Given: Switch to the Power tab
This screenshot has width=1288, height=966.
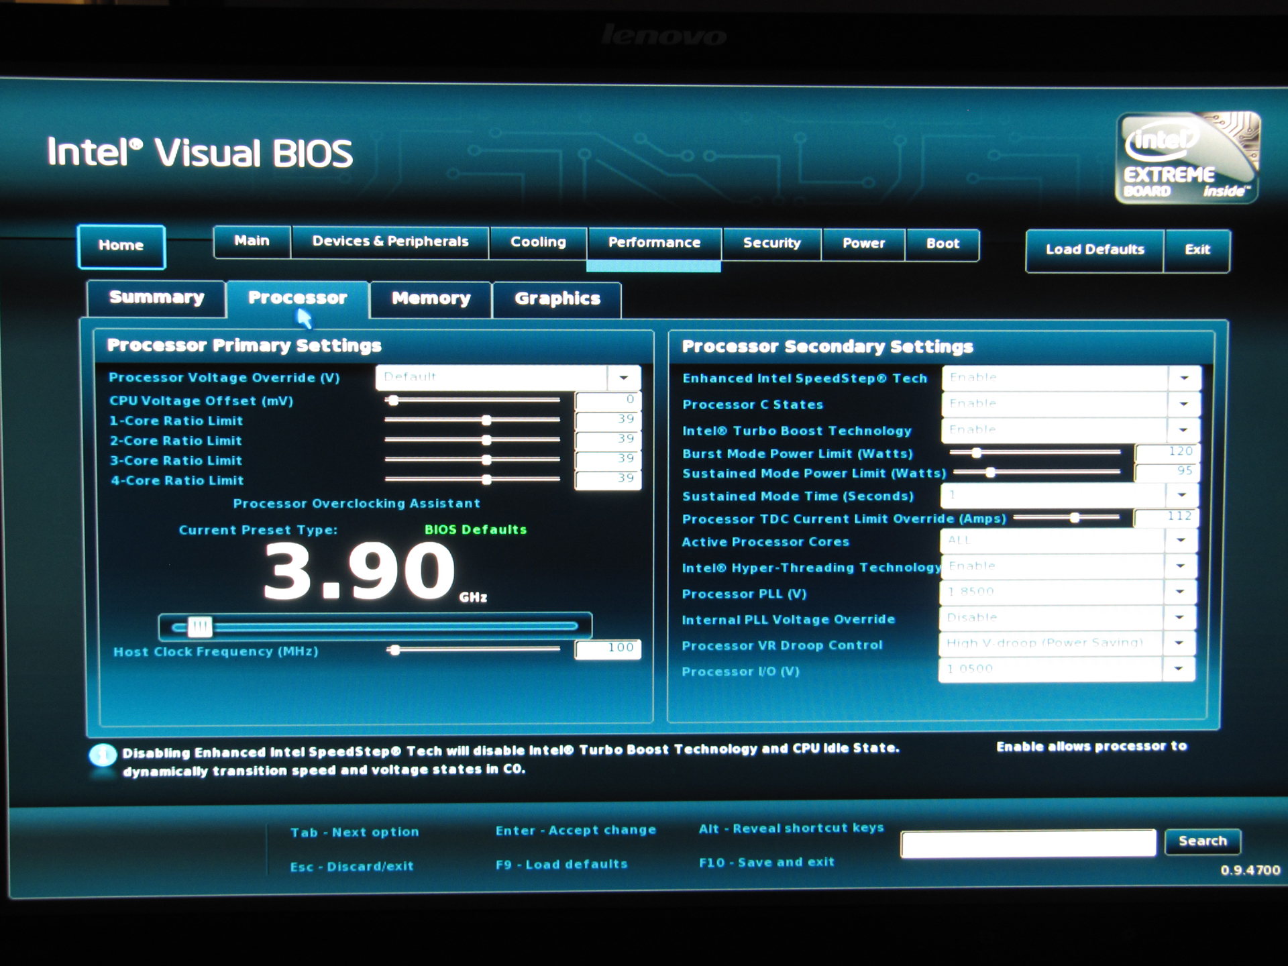Looking at the screenshot, I should [864, 244].
